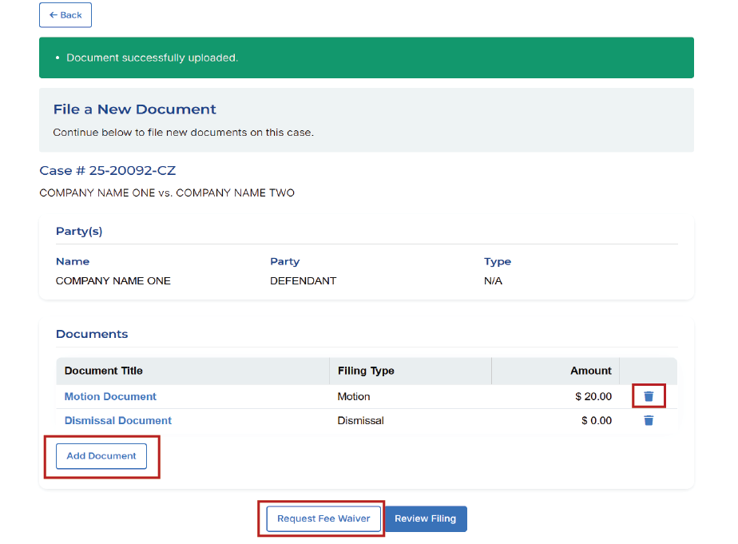Click the DEFENDANT party value
The width and height of the screenshot is (738, 544).
point(303,281)
